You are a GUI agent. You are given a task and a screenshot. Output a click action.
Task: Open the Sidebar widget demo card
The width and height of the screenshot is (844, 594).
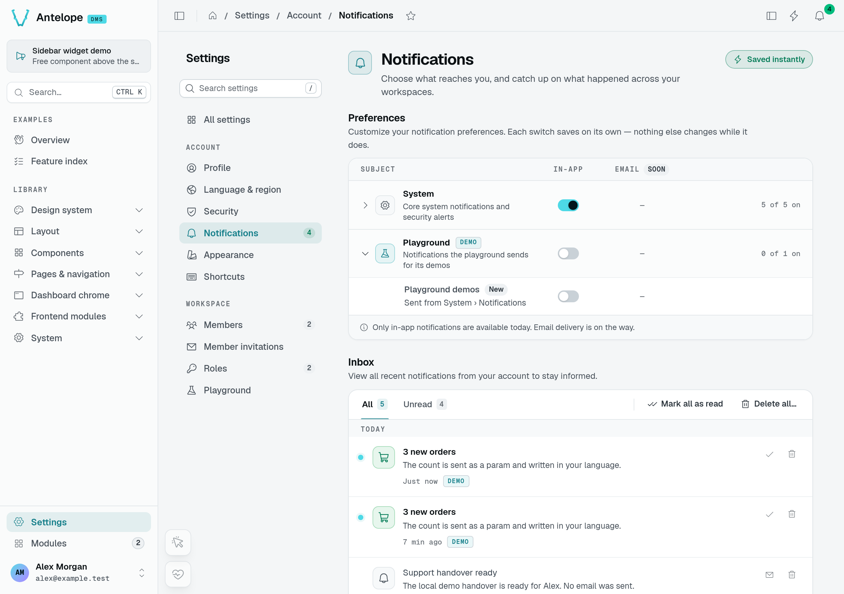(79, 56)
